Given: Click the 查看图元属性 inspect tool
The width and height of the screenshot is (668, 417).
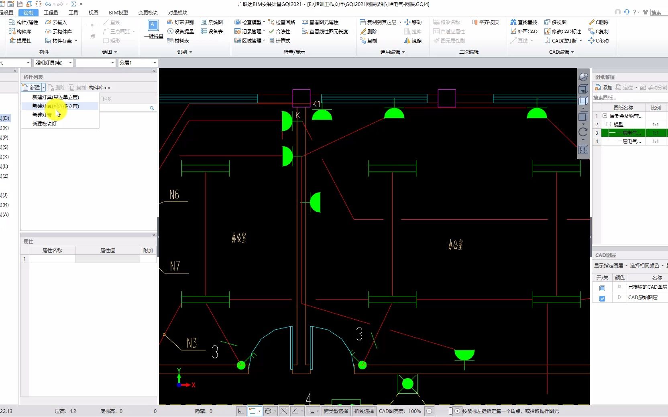Looking at the screenshot, I should click(323, 22).
